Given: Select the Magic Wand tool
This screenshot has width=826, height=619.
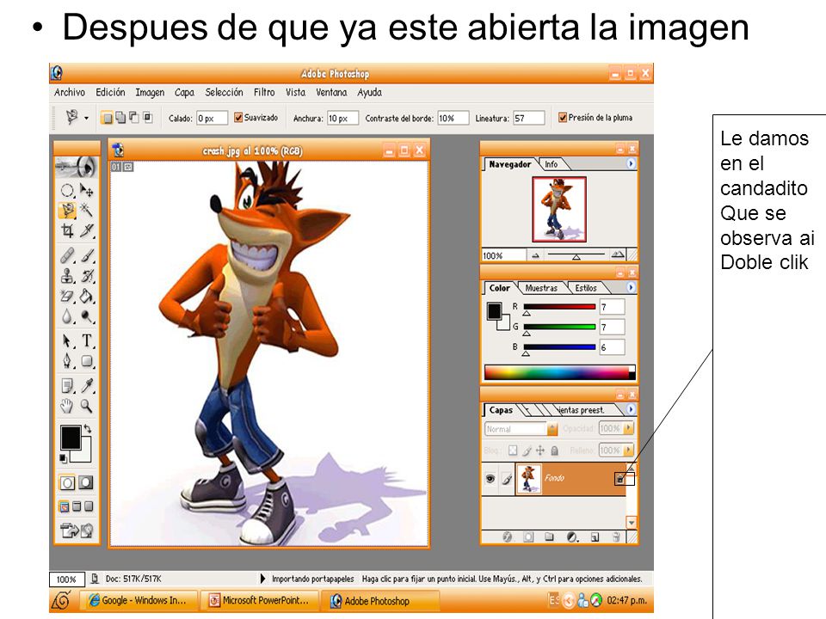Looking at the screenshot, I should [x=87, y=210].
